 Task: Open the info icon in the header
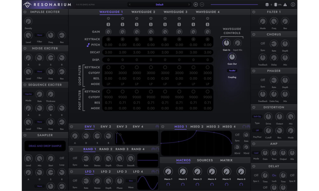click(x=293, y=4)
